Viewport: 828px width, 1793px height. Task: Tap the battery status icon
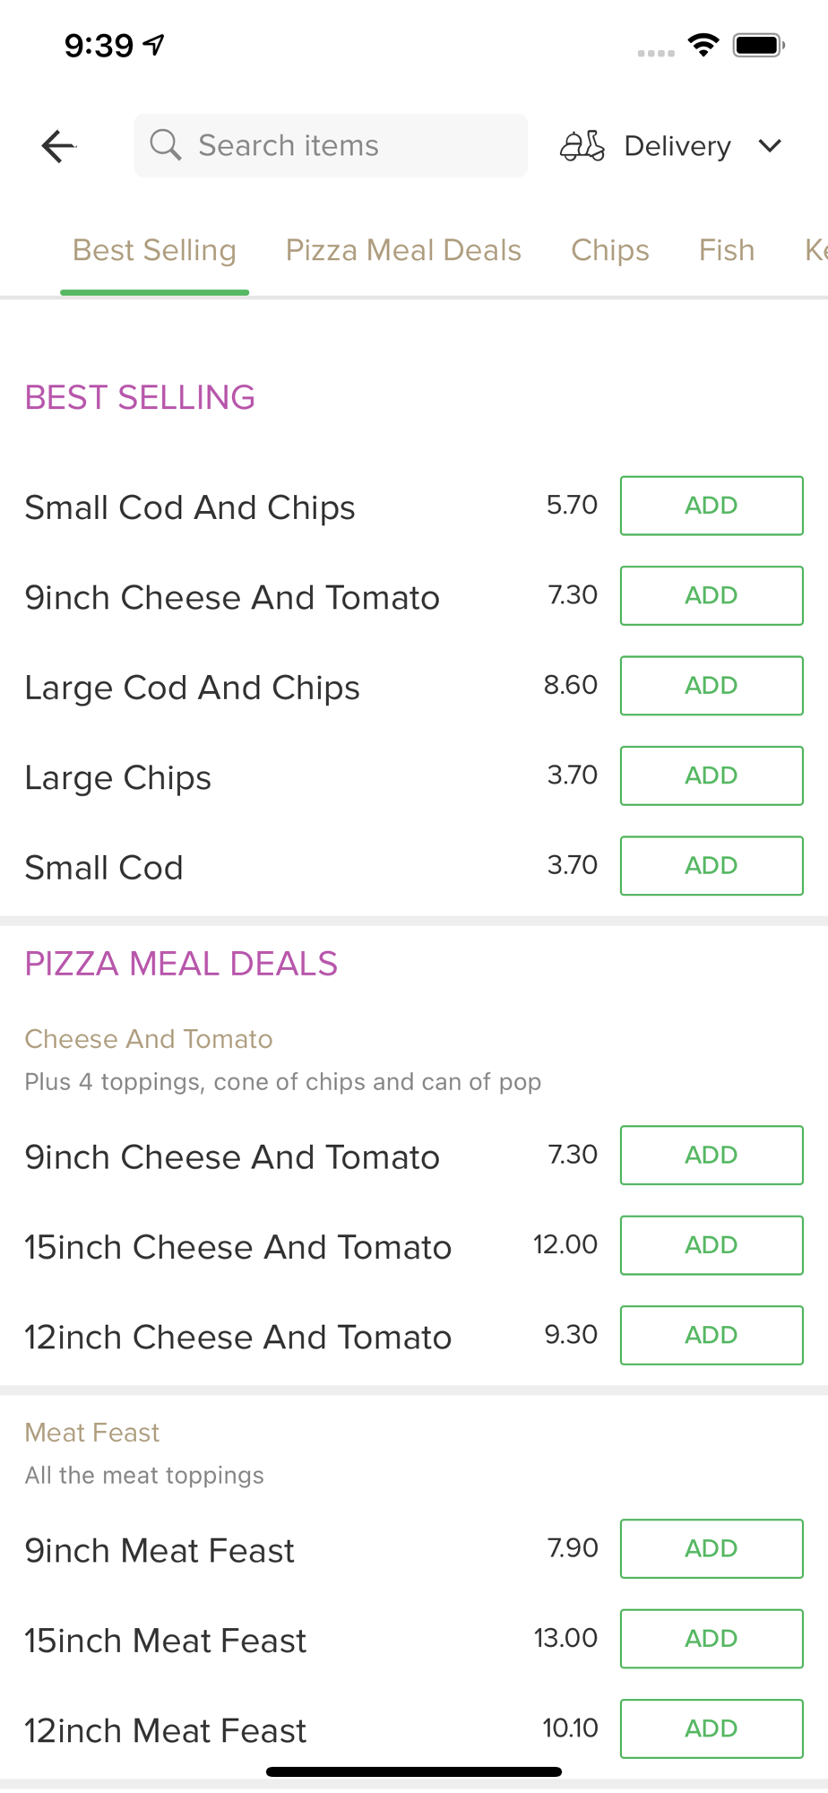759,45
